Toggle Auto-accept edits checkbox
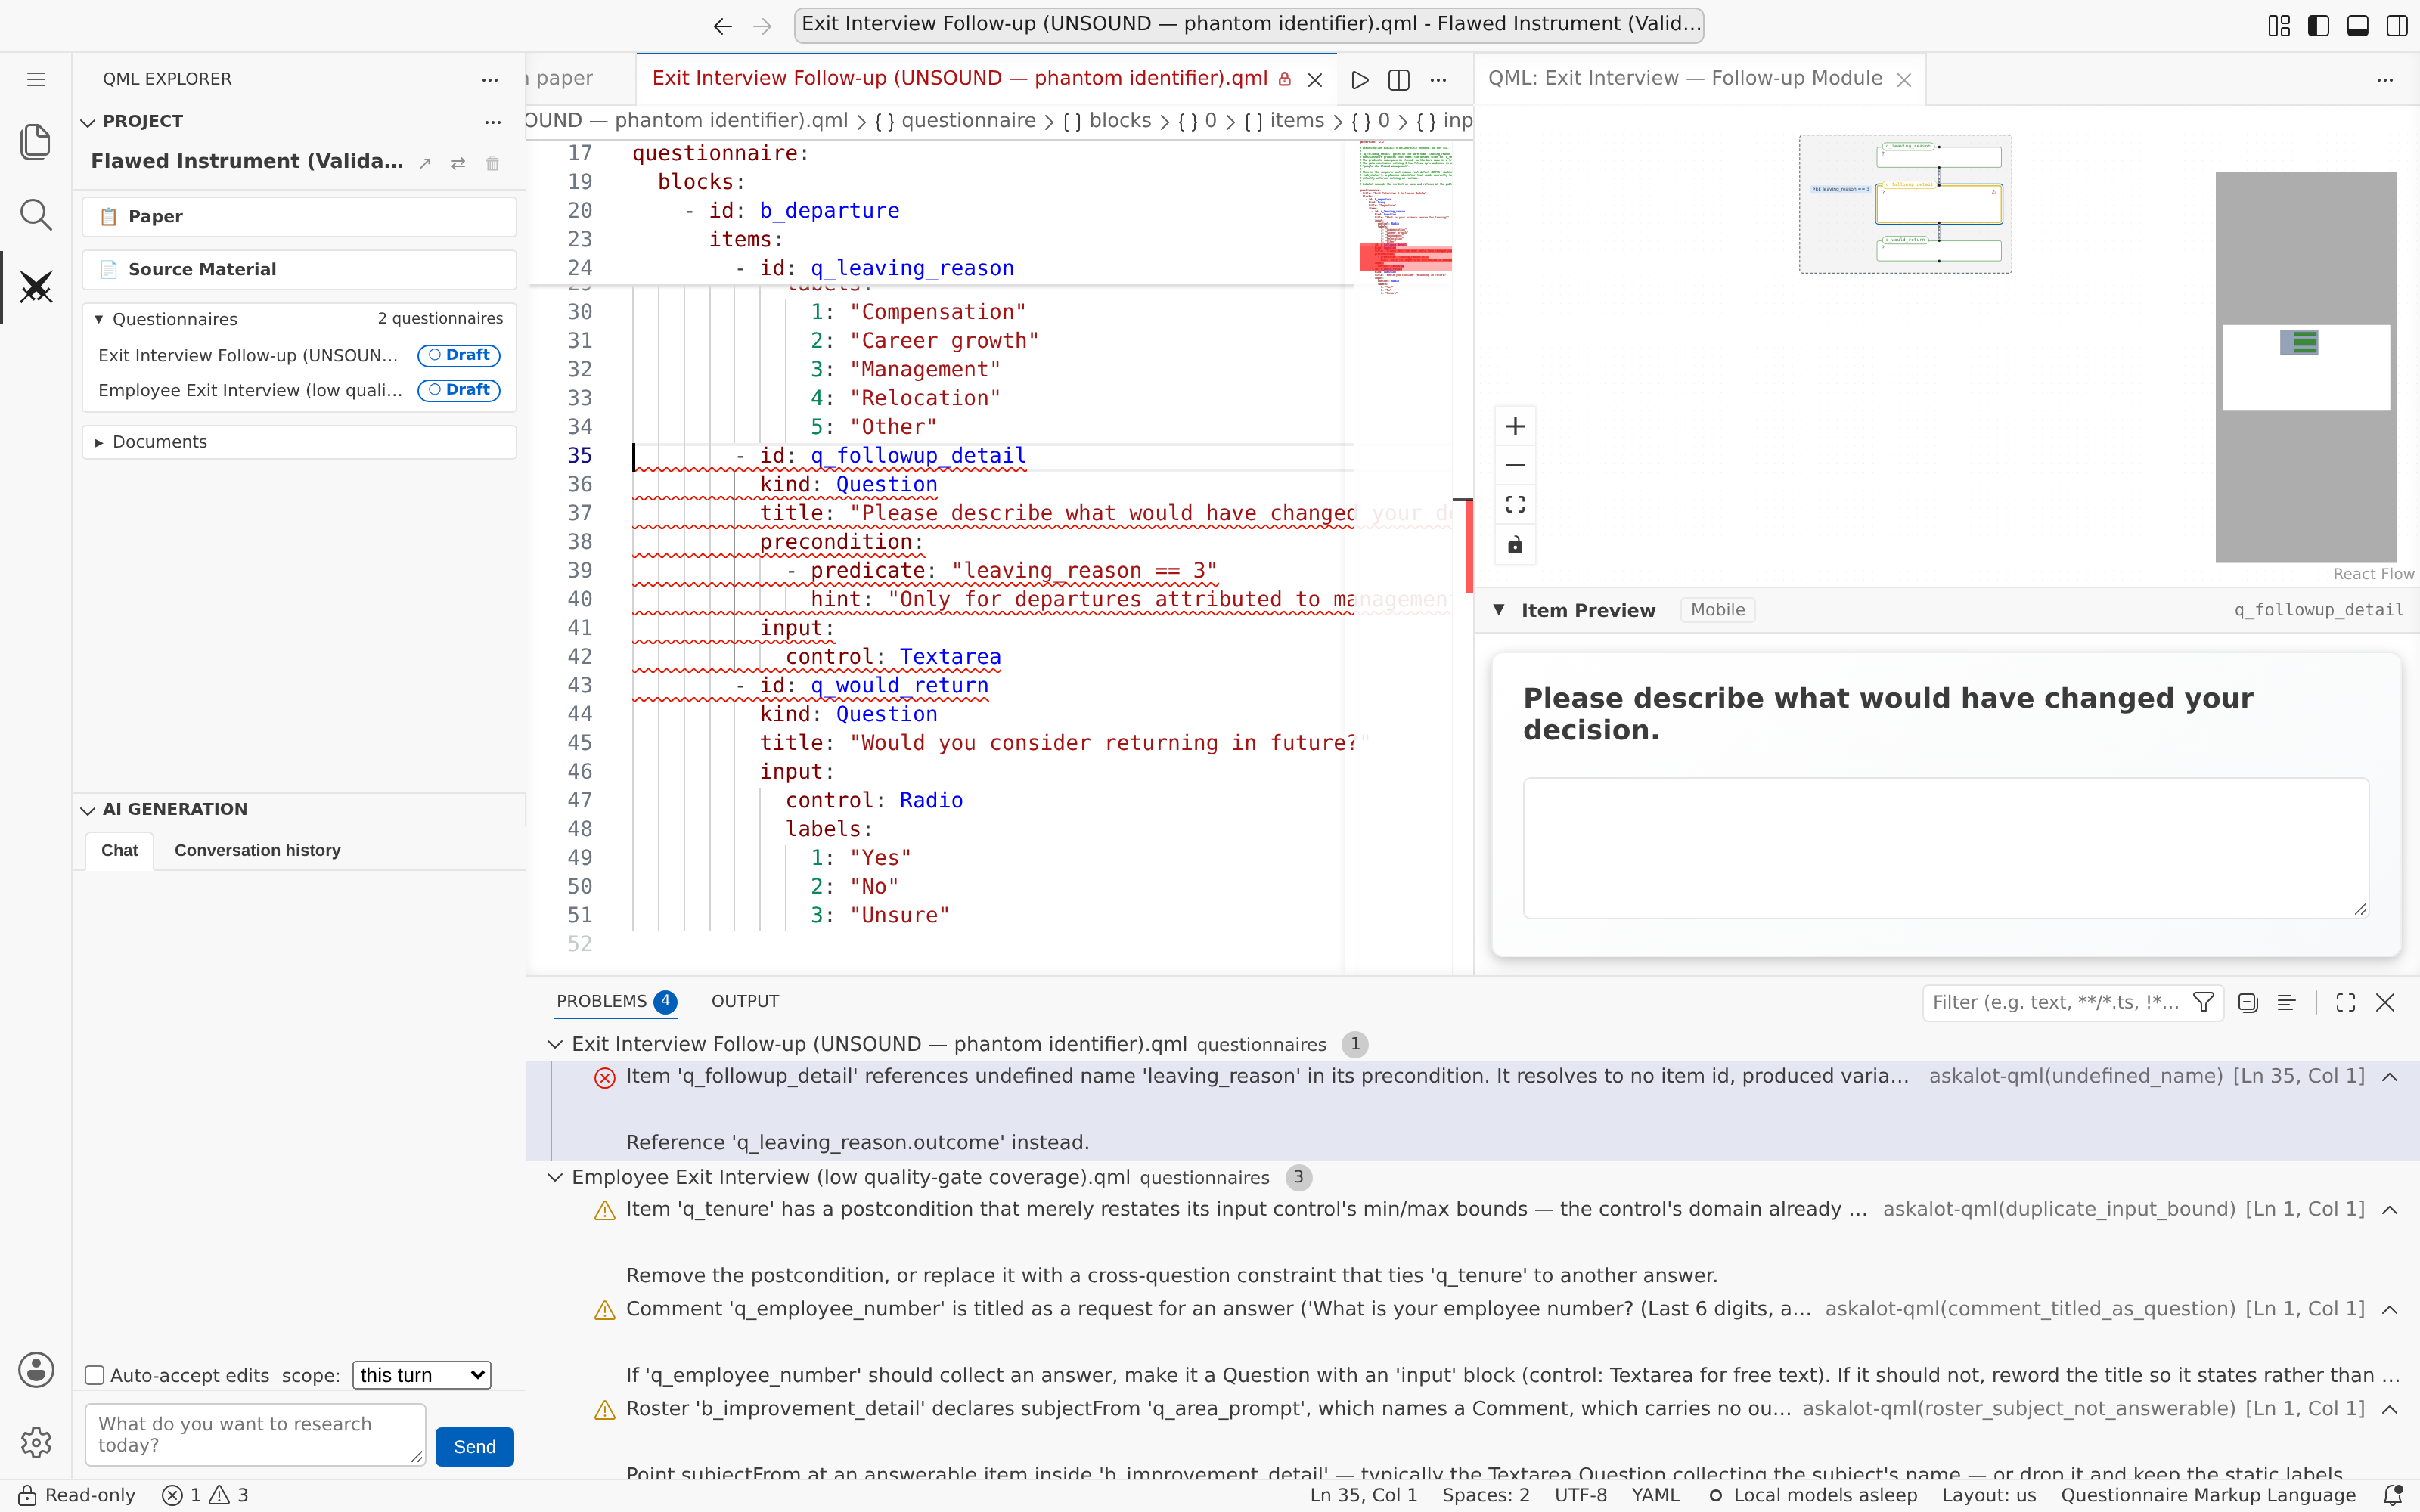 pyautogui.click(x=95, y=1375)
